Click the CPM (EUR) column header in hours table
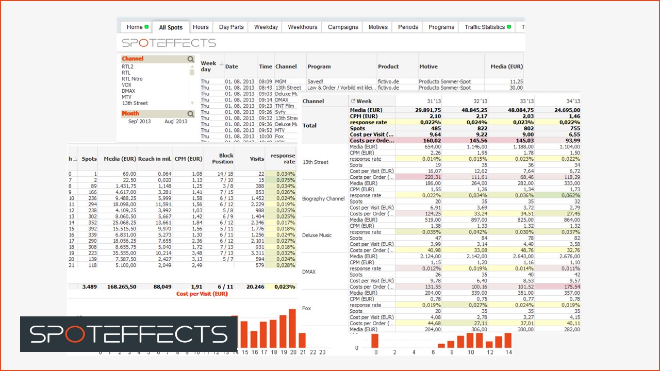 pyautogui.click(x=188, y=159)
